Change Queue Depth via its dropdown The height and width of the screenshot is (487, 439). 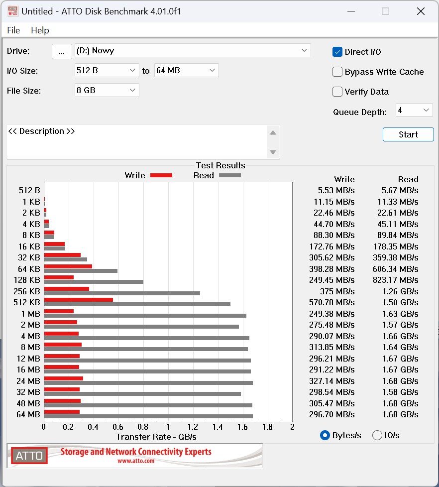[414, 111]
